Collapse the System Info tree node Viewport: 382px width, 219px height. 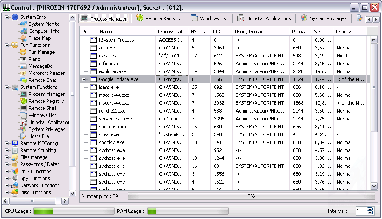tap(7, 17)
